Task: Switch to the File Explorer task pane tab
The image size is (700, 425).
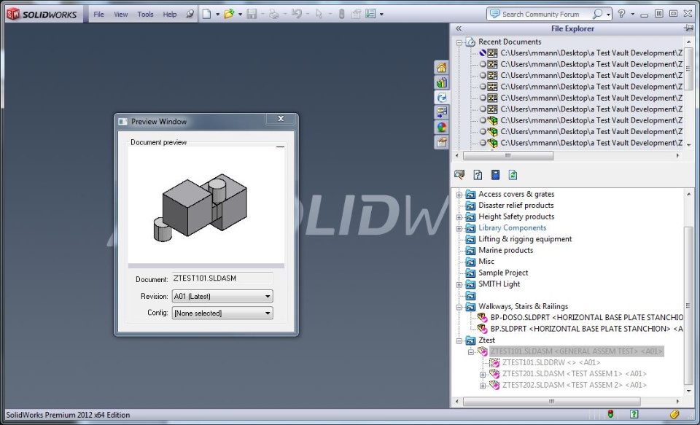Action: pyautogui.click(x=442, y=98)
